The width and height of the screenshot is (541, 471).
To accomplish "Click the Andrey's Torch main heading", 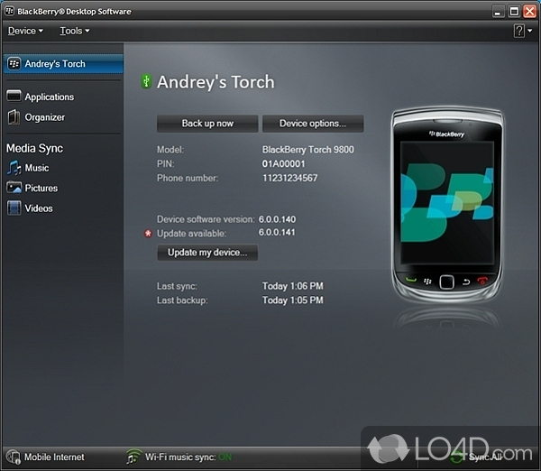I will [x=215, y=82].
